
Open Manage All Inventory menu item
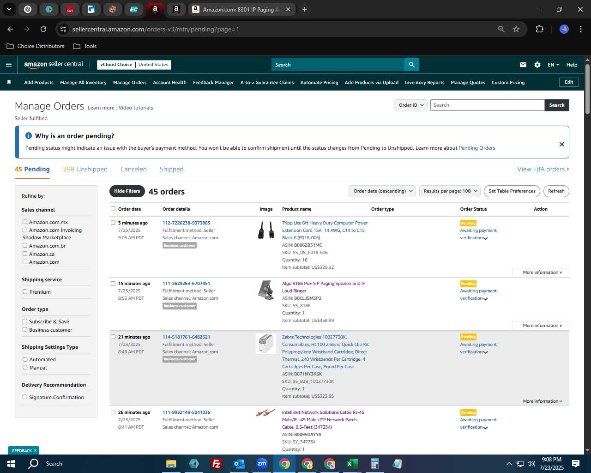click(83, 83)
